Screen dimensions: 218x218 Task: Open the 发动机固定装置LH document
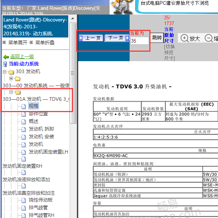coord(49,152)
